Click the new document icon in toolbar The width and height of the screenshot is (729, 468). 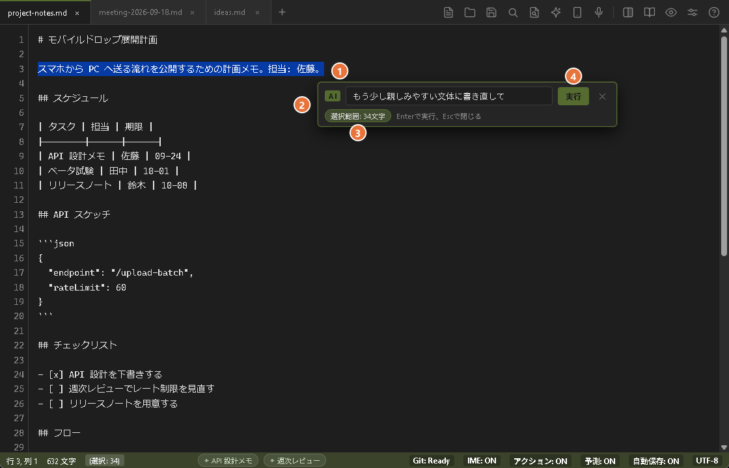(448, 12)
